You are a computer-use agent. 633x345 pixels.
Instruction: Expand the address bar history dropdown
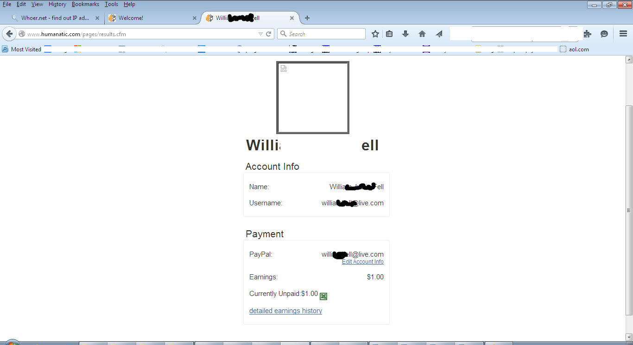[260, 34]
